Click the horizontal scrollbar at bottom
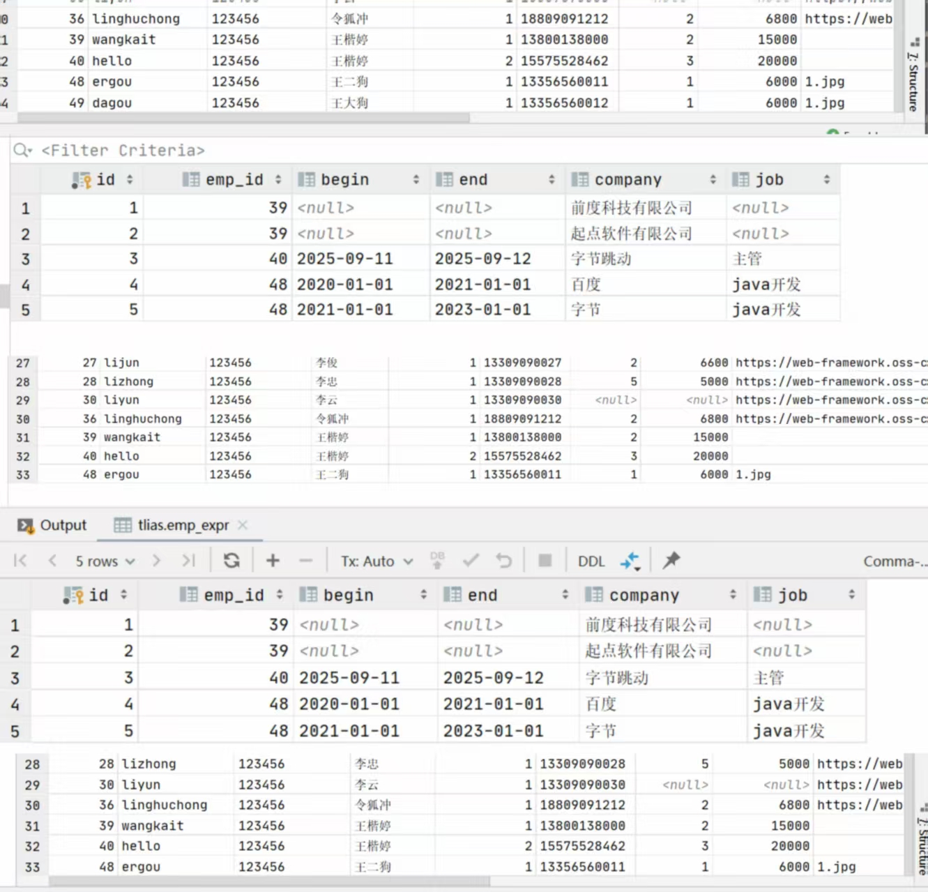 [268, 882]
